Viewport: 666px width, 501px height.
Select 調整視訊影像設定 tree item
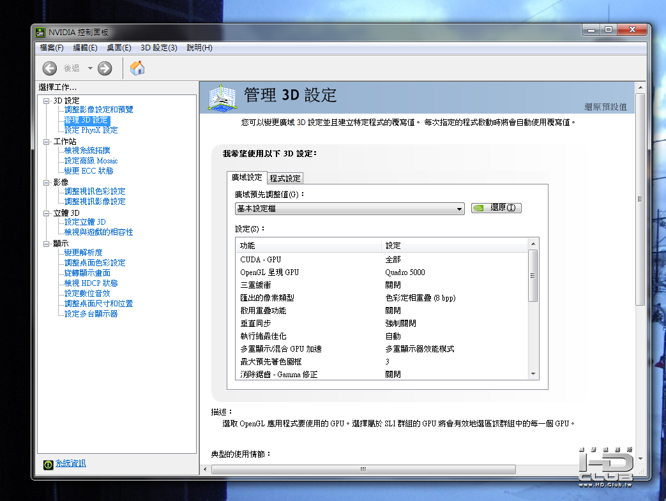[x=95, y=202]
